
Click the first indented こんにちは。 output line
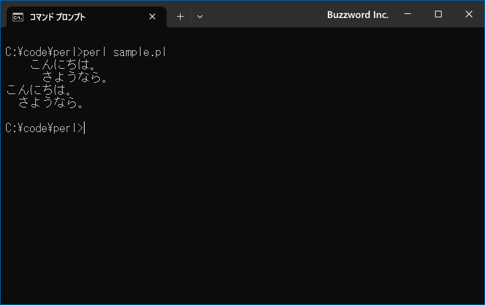pyautogui.click(x=63, y=65)
